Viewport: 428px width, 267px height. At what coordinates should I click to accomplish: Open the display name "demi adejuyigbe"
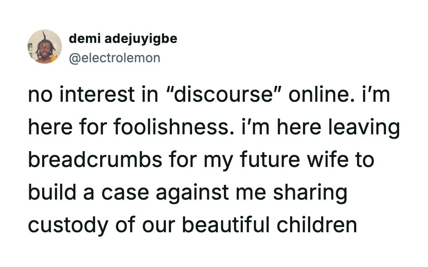(x=123, y=39)
